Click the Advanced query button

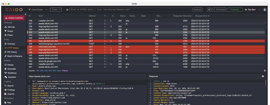pyautogui.click(x=197, y=10)
